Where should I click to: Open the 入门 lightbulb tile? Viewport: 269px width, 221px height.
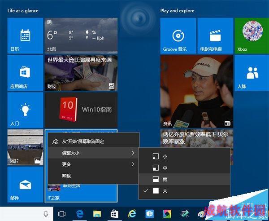pyautogui.click(x=25, y=110)
